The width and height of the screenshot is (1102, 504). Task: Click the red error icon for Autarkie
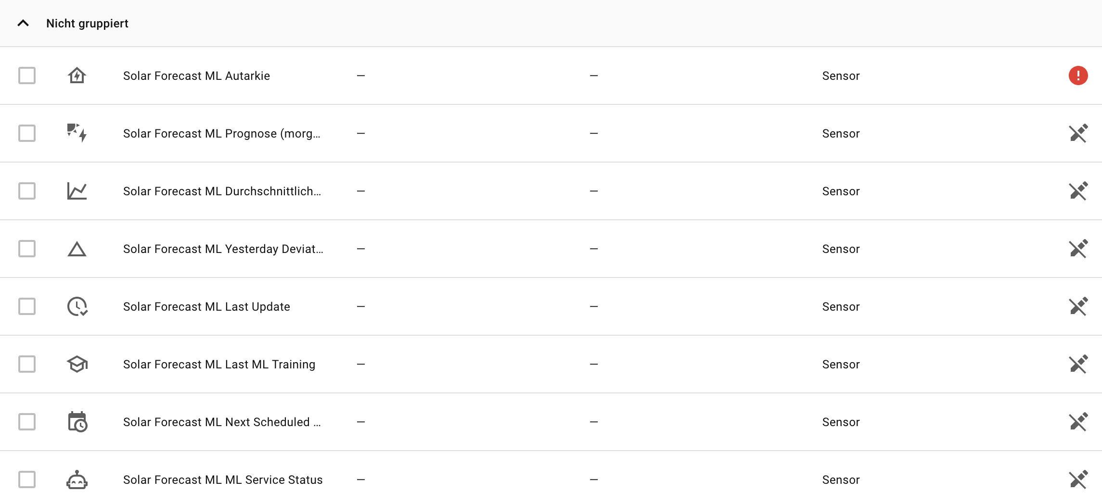1078,76
